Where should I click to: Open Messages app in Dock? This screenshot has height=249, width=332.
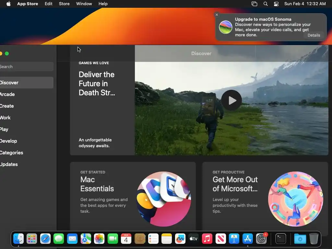point(59,239)
